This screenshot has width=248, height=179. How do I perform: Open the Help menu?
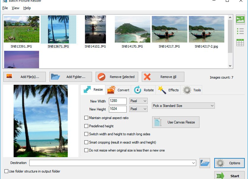click(27, 8)
